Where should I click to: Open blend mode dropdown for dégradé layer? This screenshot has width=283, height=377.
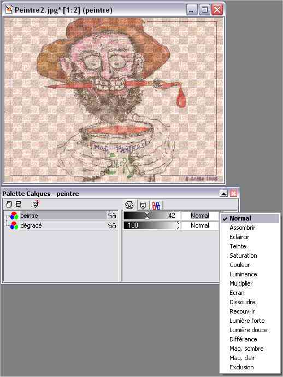(x=200, y=225)
